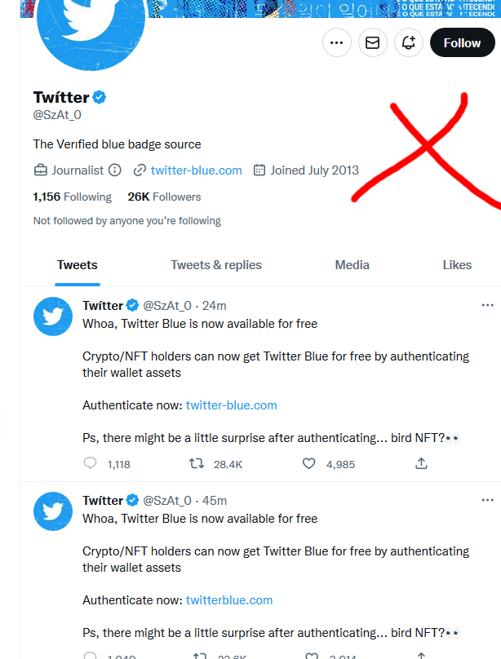Click the share icon on the first tweet
The image size is (501, 659).
421,463
